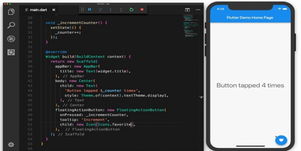Click the debug Step Into arrow
Image resolution: width=301 pixels, height=151 pixels.
coord(110,10)
